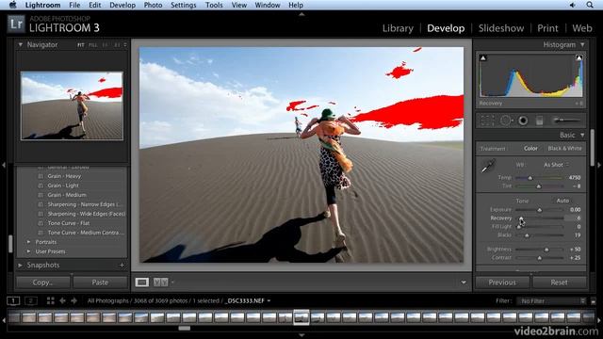The height and width of the screenshot is (339, 603).
Task: Open the Settings menu
Action: click(183, 5)
